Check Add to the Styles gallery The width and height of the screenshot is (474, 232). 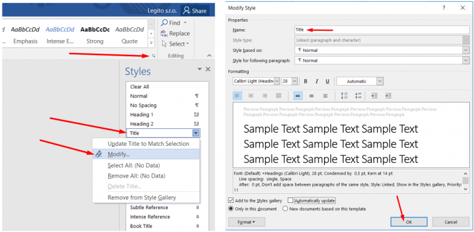[x=231, y=201]
